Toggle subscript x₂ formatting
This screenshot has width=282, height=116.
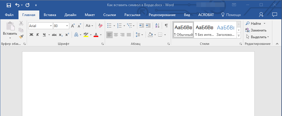click(x=61, y=35)
